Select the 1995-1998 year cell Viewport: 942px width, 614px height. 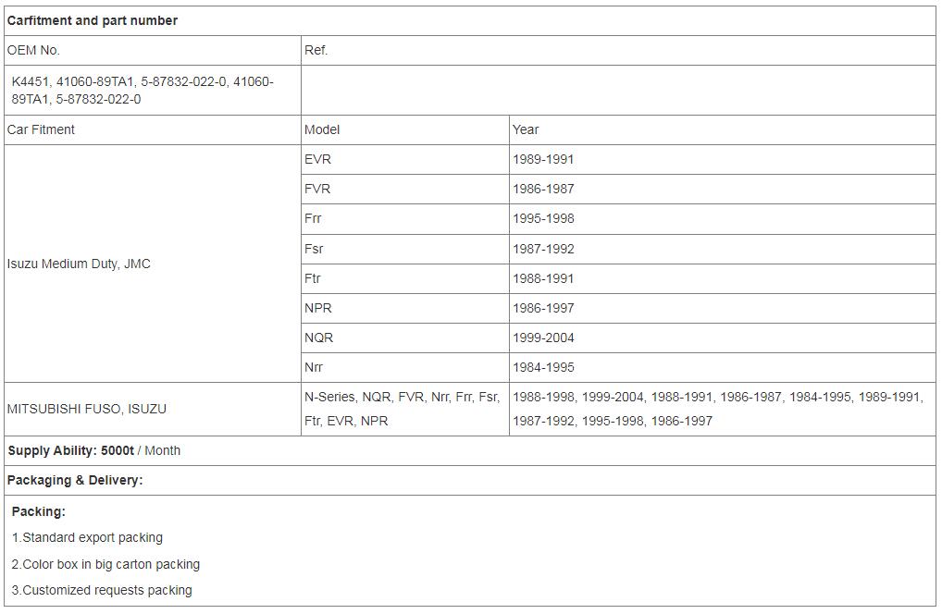(x=722, y=219)
